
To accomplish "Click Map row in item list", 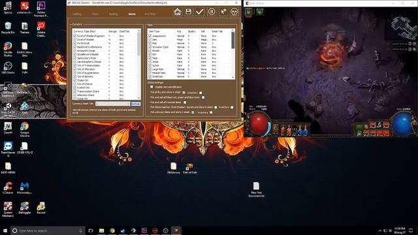I will tap(189, 43).
